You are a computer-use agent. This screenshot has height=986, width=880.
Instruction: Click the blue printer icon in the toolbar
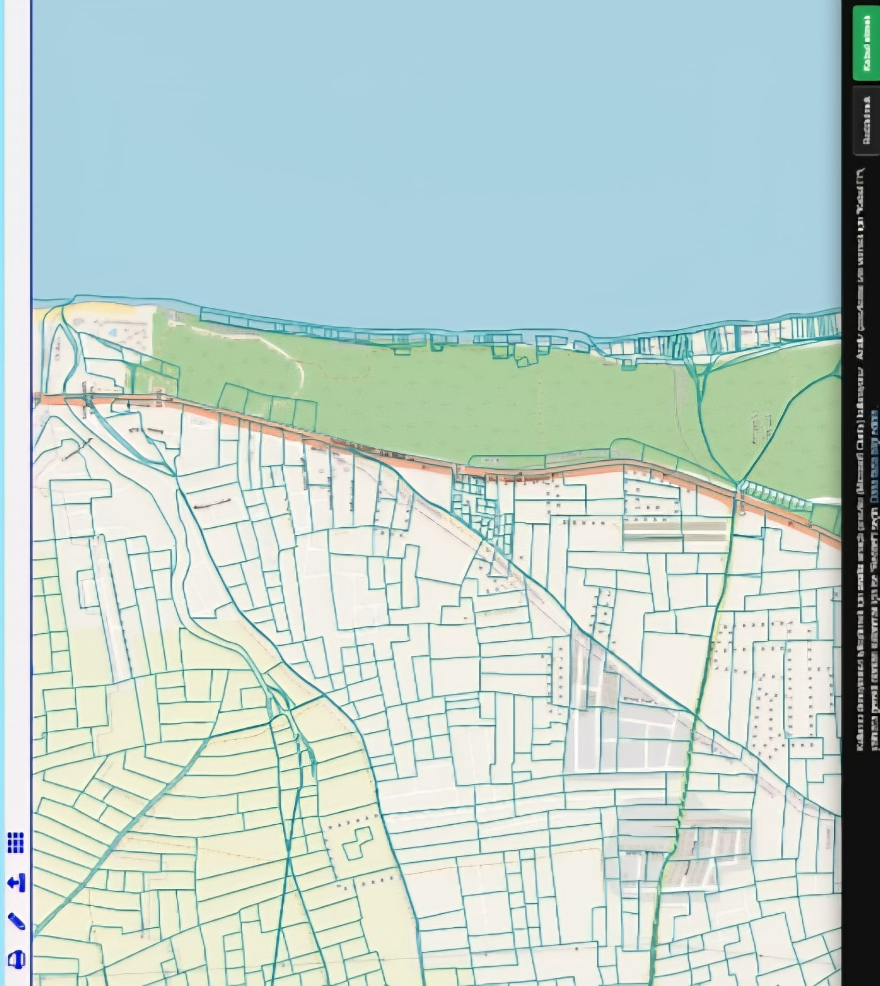[x=16, y=960]
